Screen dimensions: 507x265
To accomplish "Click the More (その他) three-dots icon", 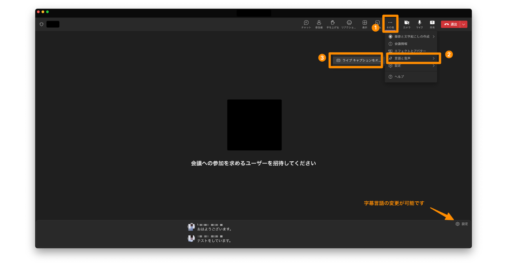I will tap(390, 23).
